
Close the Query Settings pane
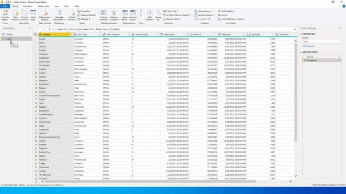click(x=340, y=28)
